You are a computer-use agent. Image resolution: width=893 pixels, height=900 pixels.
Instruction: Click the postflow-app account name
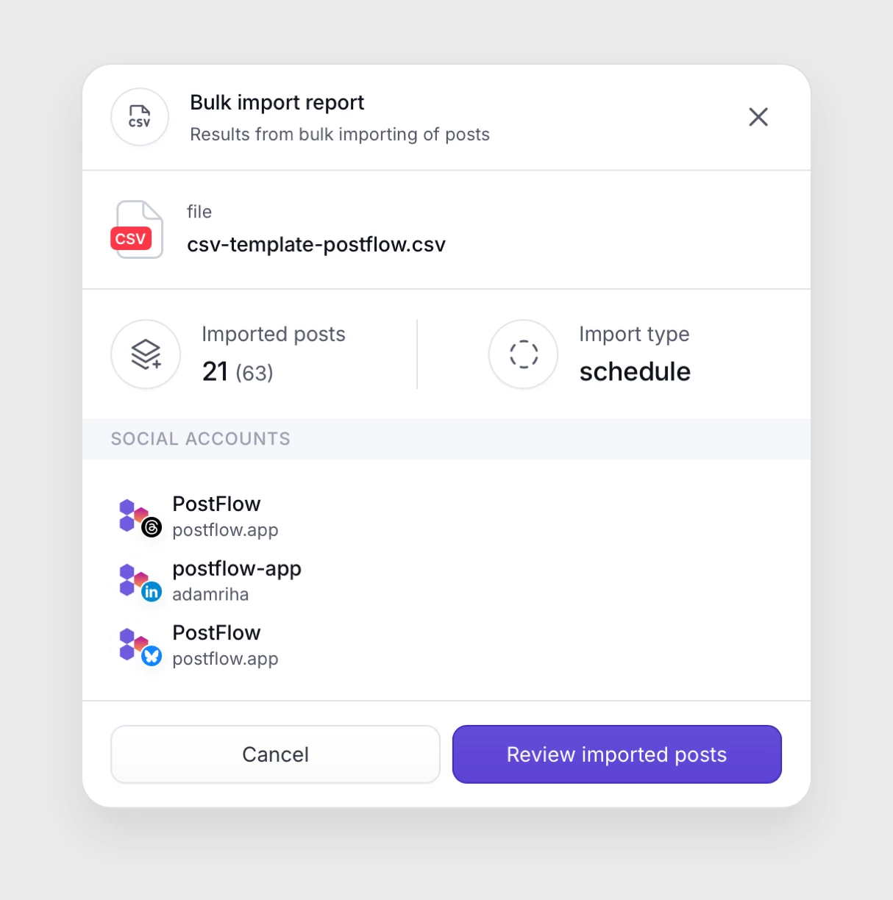[x=237, y=569]
